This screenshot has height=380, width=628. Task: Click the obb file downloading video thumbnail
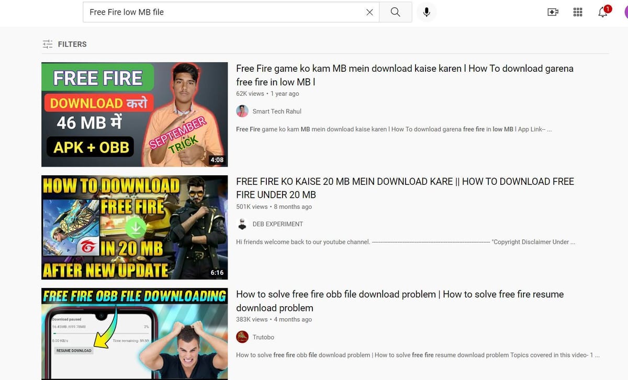134,334
